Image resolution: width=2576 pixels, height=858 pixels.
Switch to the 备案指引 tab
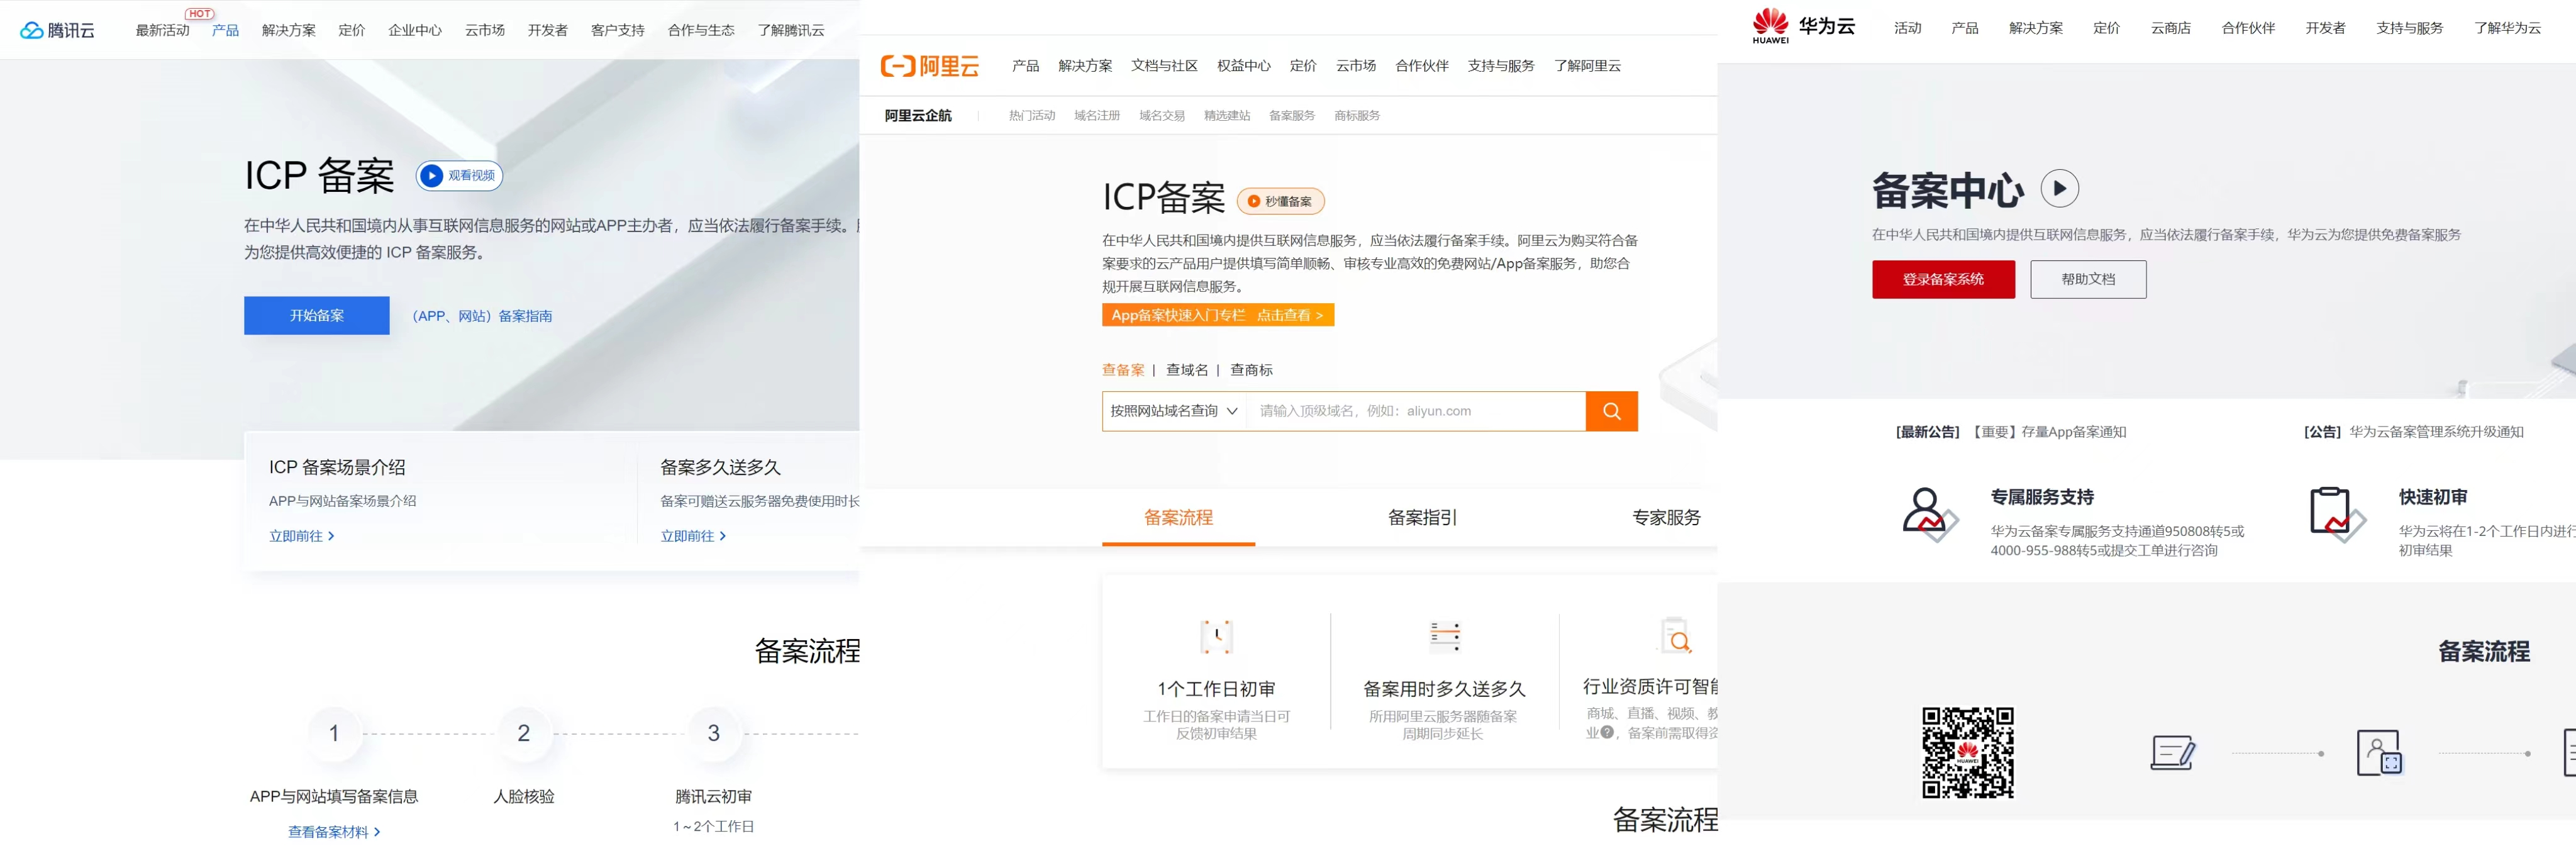tap(1421, 518)
